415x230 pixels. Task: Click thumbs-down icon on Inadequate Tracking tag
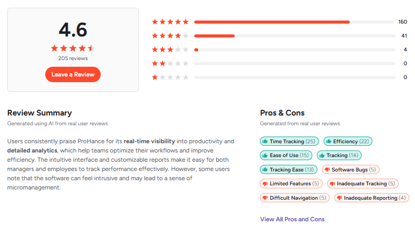pos(332,184)
